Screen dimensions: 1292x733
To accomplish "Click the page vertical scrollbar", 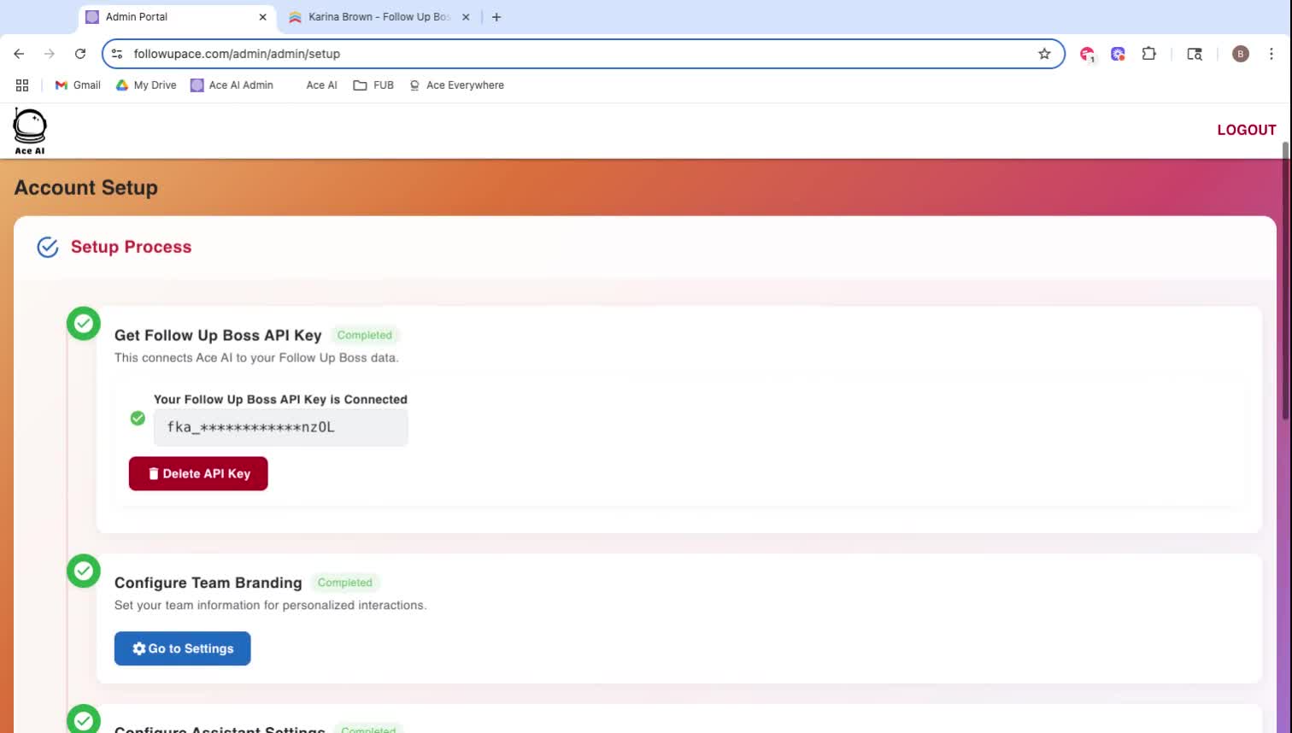I will (1285, 282).
